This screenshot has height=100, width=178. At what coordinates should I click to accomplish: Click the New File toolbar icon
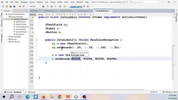pyautogui.click(x=3, y=6)
